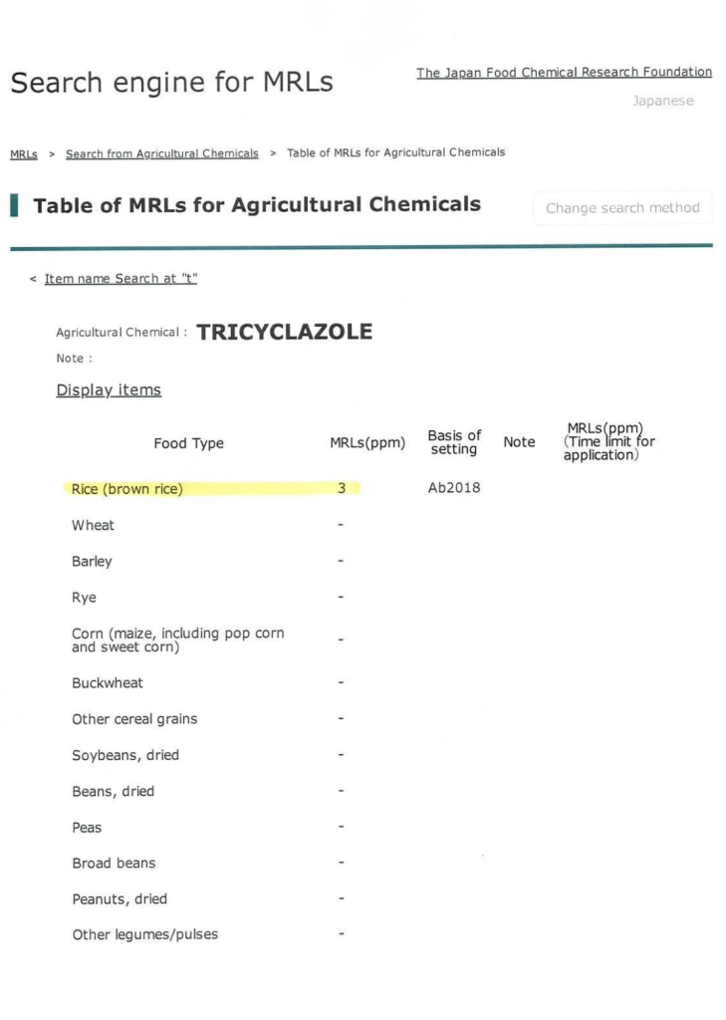Click the Search engine for MRLs title

(x=171, y=83)
